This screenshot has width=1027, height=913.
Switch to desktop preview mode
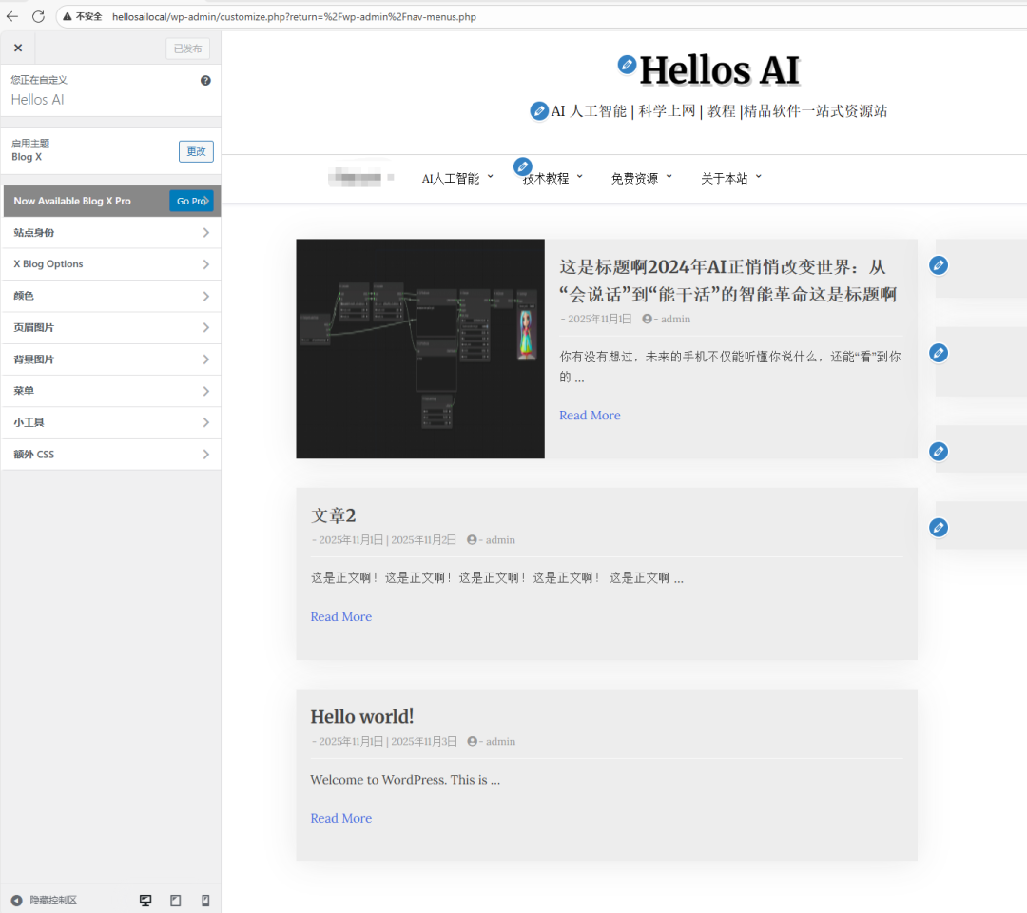pyautogui.click(x=145, y=900)
